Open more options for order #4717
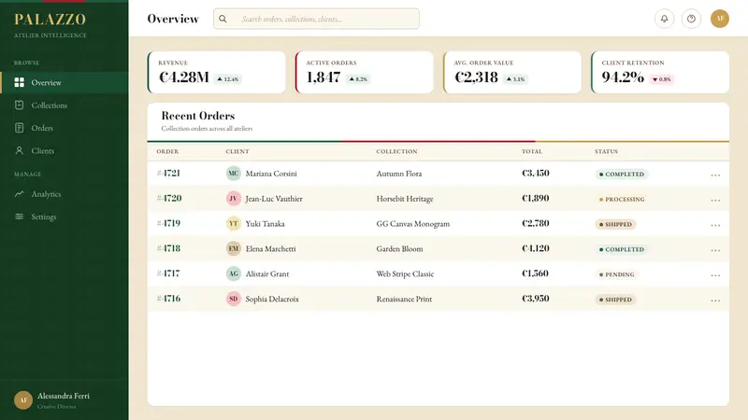 [715, 275]
